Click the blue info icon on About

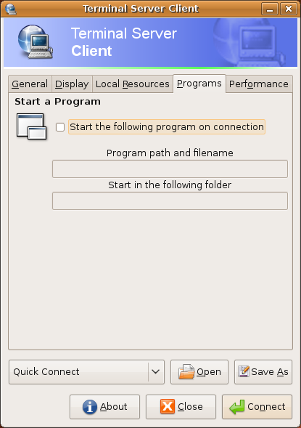(x=90, y=407)
